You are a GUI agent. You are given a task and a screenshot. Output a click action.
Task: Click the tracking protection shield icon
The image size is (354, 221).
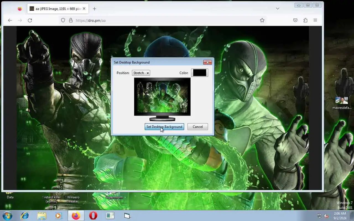click(63, 20)
